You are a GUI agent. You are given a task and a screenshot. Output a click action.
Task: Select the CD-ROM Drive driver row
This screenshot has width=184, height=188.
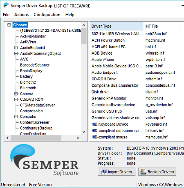(104, 79)
